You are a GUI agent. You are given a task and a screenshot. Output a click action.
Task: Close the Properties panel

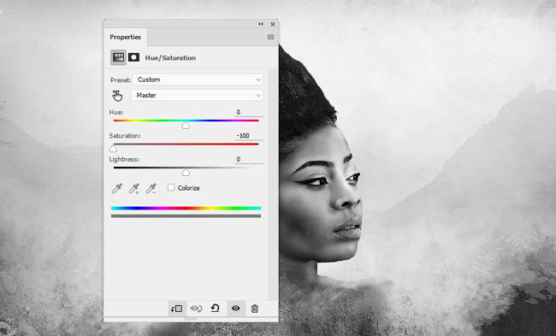point(273,24)
